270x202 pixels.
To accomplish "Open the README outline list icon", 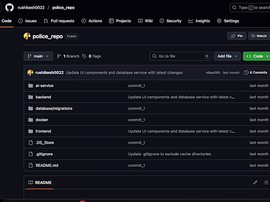I will [266, 182].
